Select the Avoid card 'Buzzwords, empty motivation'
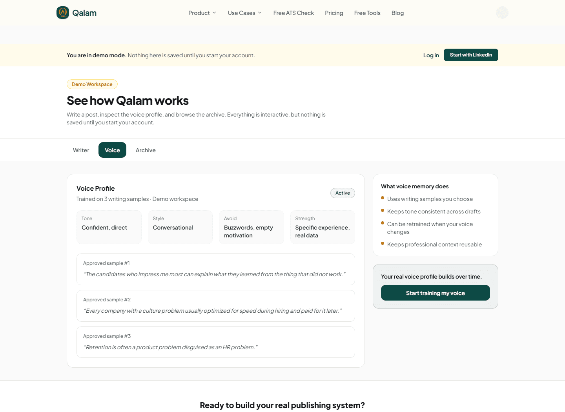 click(x=252, y=227)
